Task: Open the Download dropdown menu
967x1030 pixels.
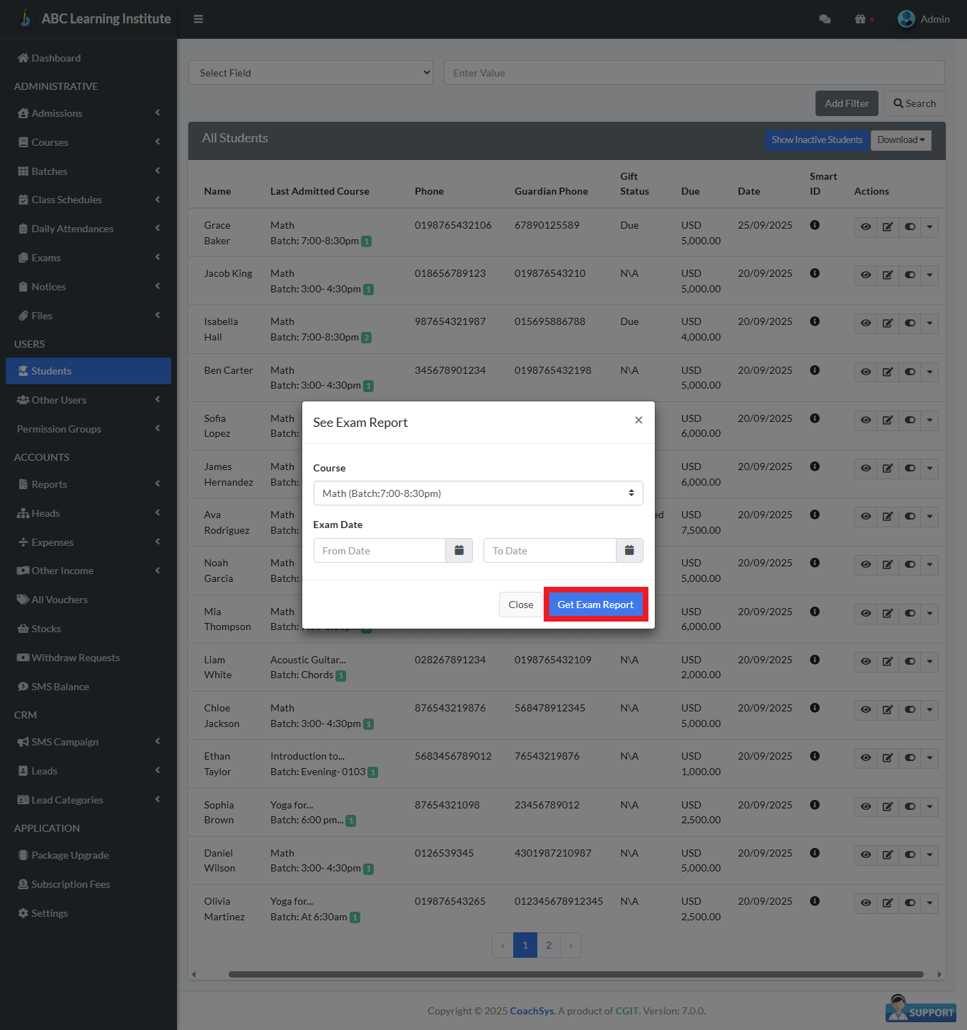Action: pos(900,140)
